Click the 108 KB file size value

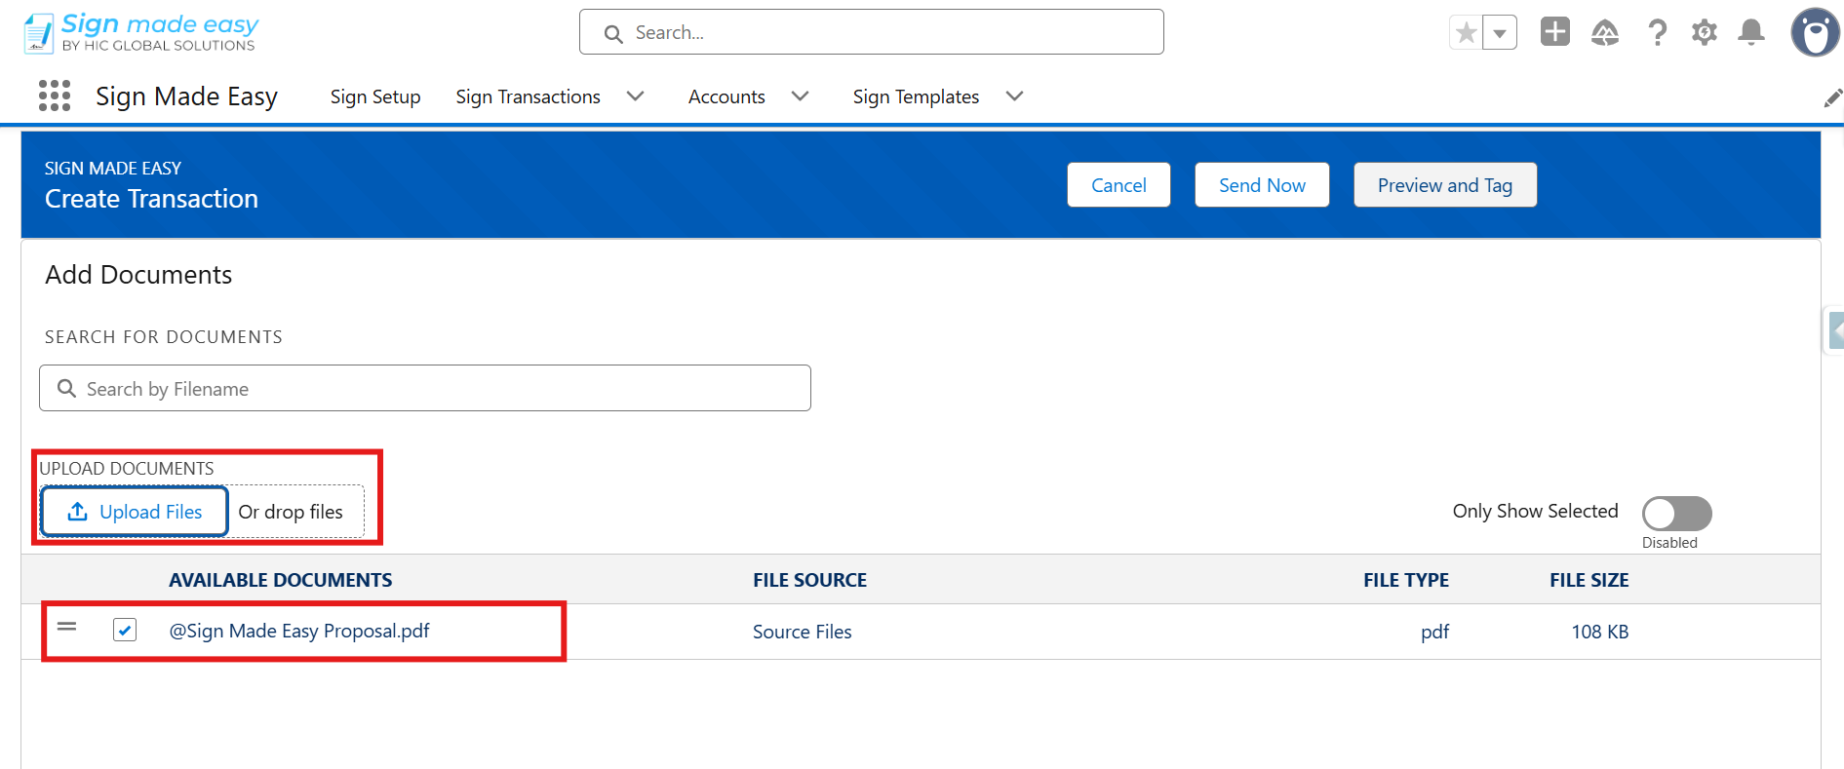(1599, 632)
